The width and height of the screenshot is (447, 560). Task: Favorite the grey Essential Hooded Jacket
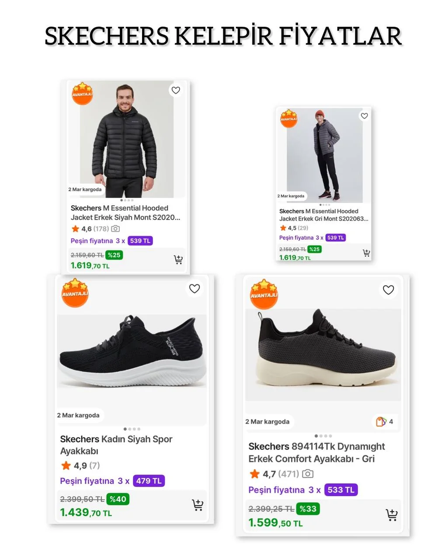[364, 115]
